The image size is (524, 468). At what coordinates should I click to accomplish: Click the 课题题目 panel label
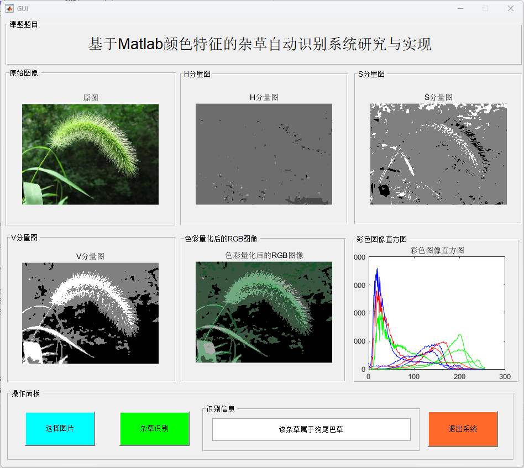[x=24, y=24]
